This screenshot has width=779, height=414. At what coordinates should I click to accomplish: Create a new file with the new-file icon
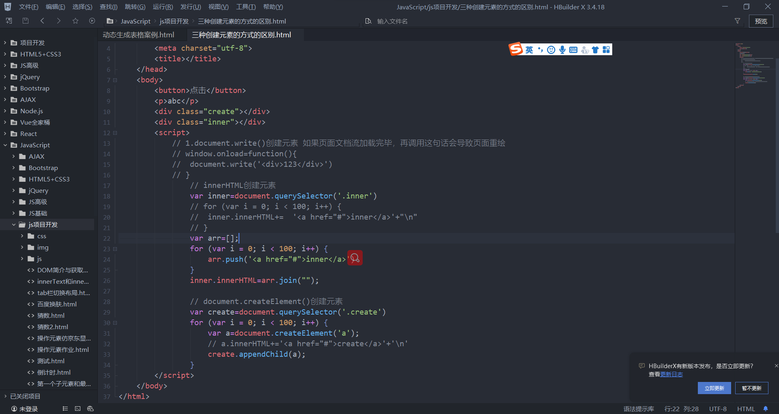[x=8, y=21]
